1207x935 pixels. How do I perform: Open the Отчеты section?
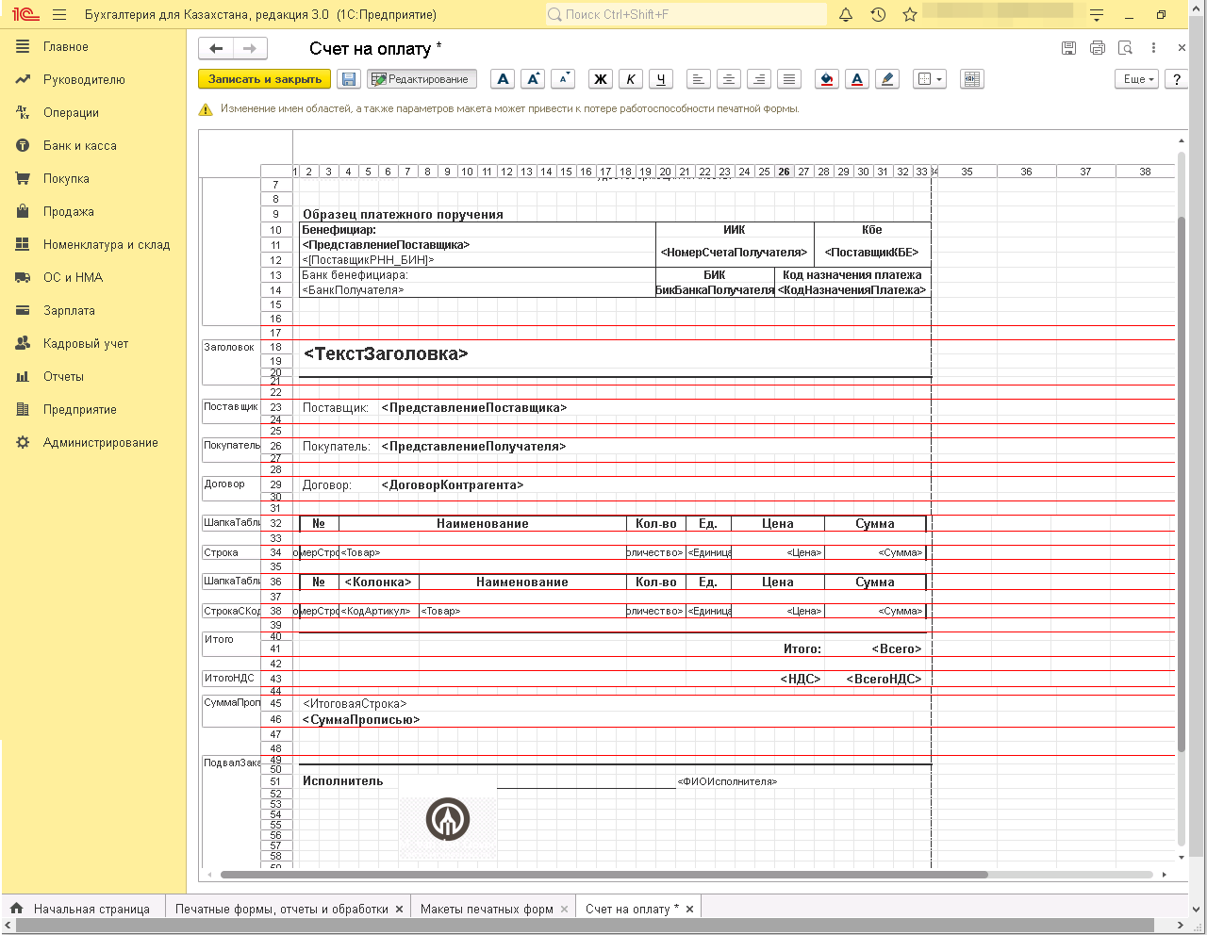pos(63,376)
